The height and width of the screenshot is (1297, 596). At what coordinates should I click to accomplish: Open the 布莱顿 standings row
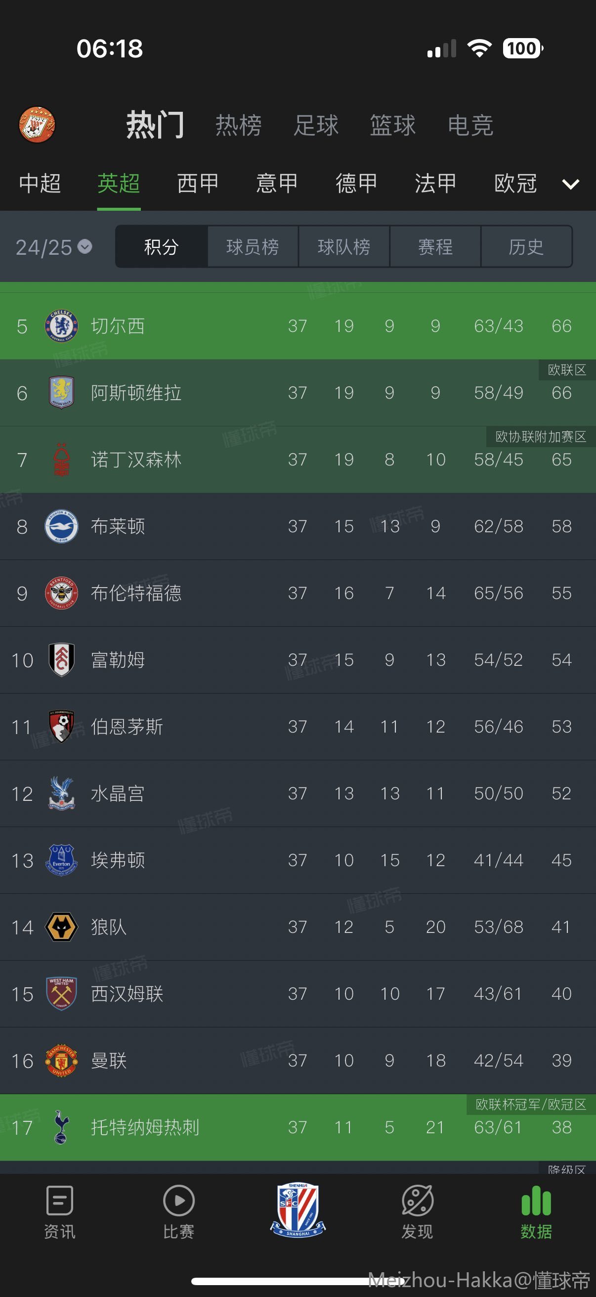(298, 527)
